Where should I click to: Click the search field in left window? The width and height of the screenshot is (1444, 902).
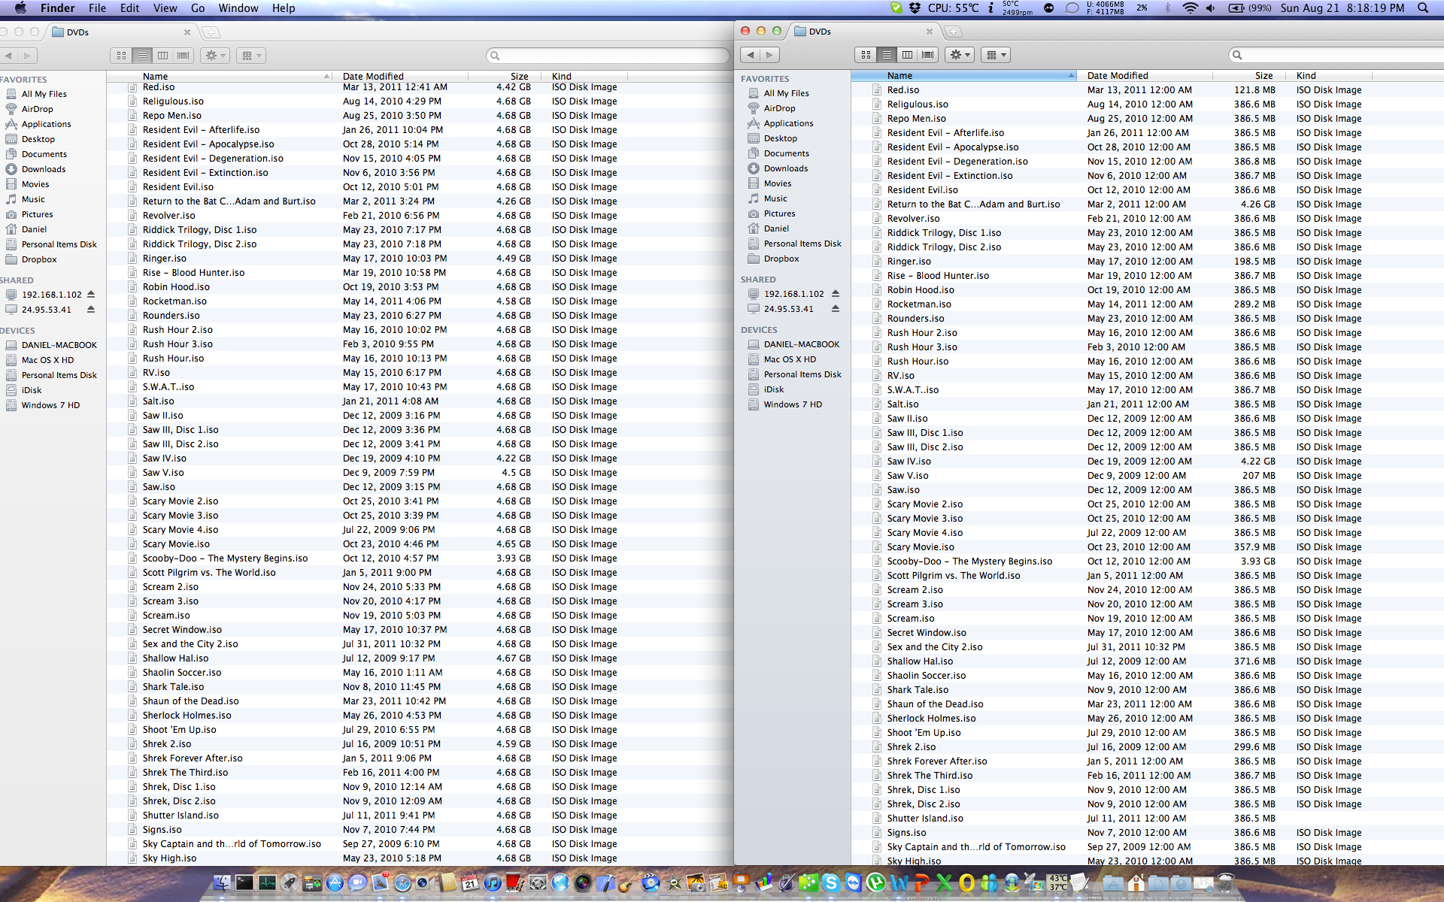coord(608,56)
